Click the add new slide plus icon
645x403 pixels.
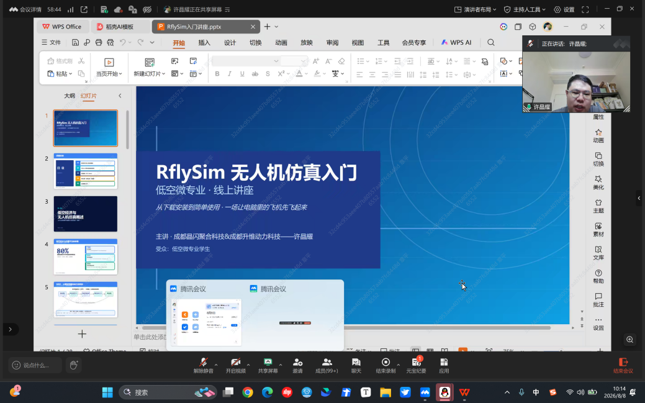click(82, 334)
